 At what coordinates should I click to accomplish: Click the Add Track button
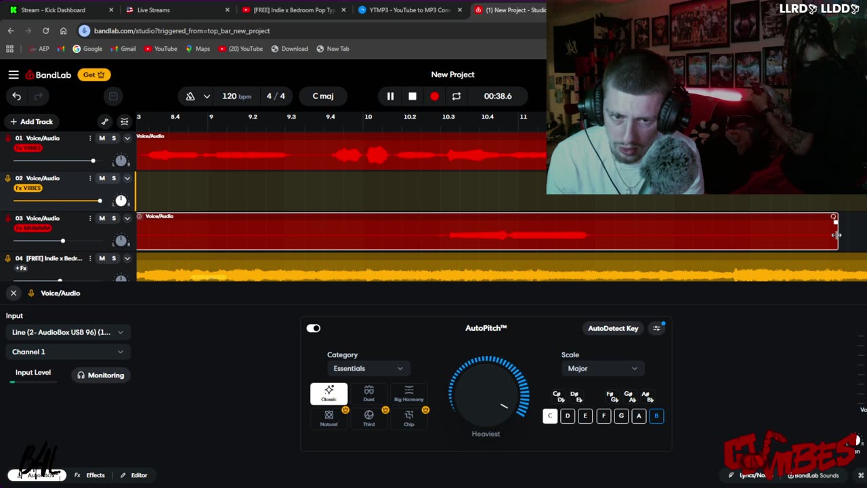pyautogui.click(x=31, y=122)
